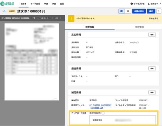Click the 楽楽請求 logo

click(7, 4)
